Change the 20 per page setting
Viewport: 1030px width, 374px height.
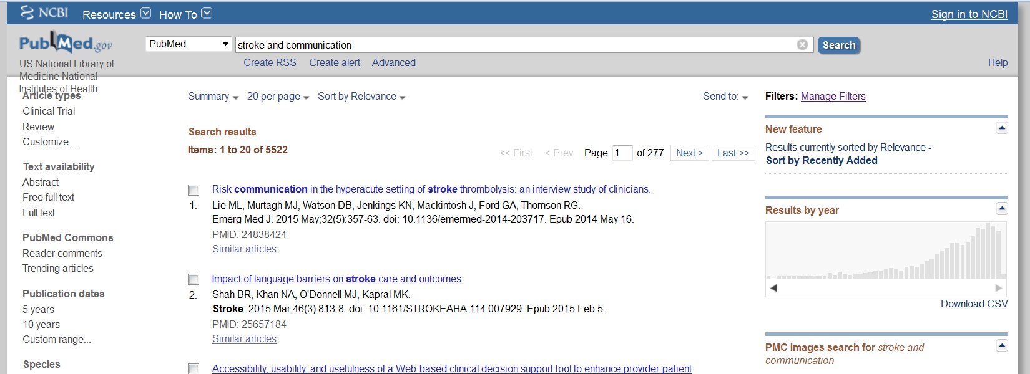tap(278, 97)
